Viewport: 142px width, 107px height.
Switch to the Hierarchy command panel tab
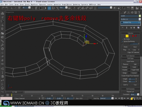[129, 13]
